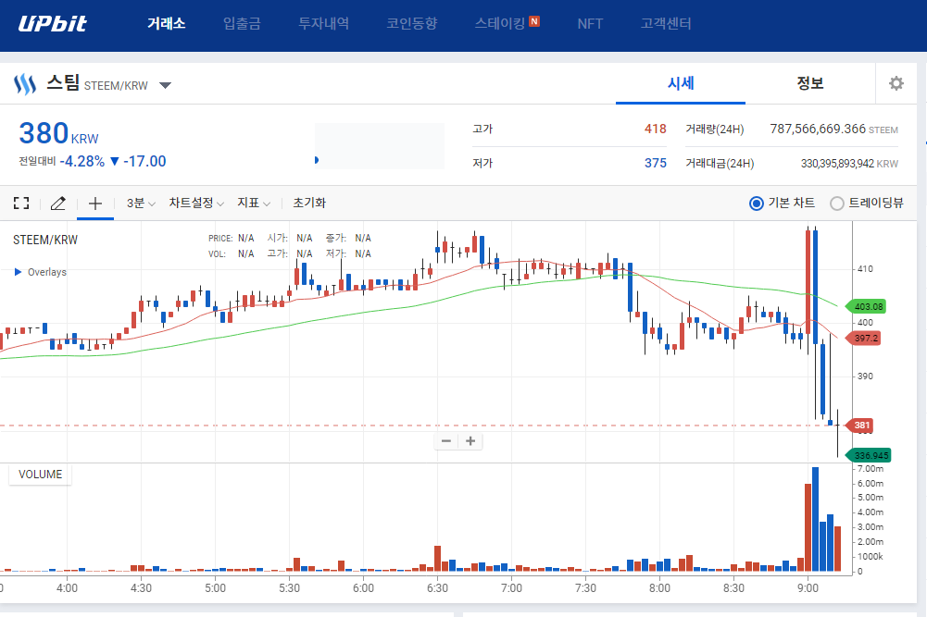Go to 거래소 menu
Image resolution: width=927 pixels, height=617 pixels.
pos(166,24)
